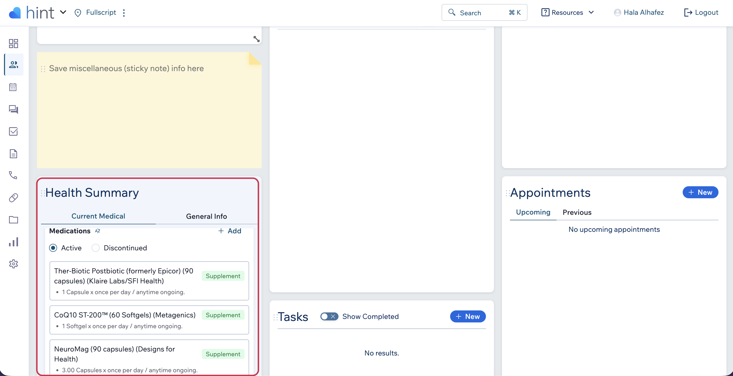The width and height of the screenshot is (733, 376).
Task: Open the bar chart reports icon
Action: coord(13,242)
